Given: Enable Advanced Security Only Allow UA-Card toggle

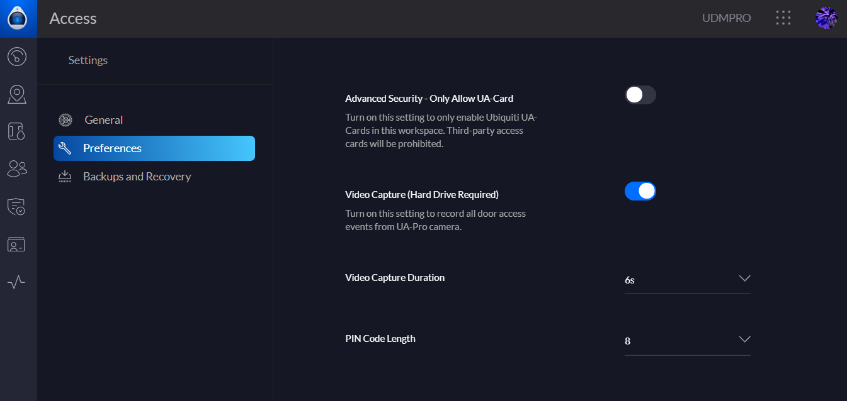Looking at the screenshot, I should click(640, 95).
